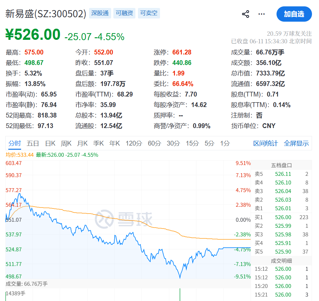Click the 商誉/净资产 value 0.99%

[201, 126]
